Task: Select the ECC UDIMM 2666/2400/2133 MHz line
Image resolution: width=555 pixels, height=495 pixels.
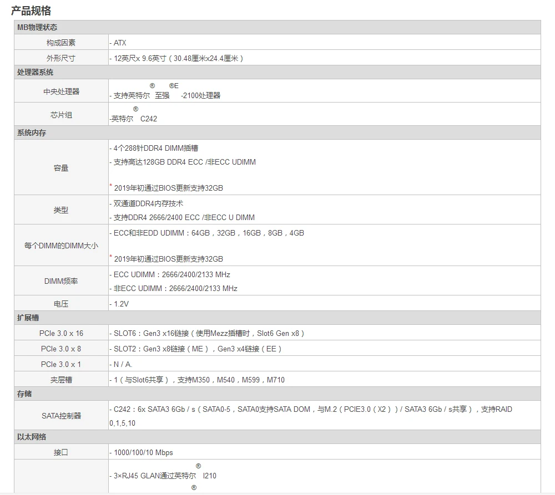Action: tap(169, 274)
